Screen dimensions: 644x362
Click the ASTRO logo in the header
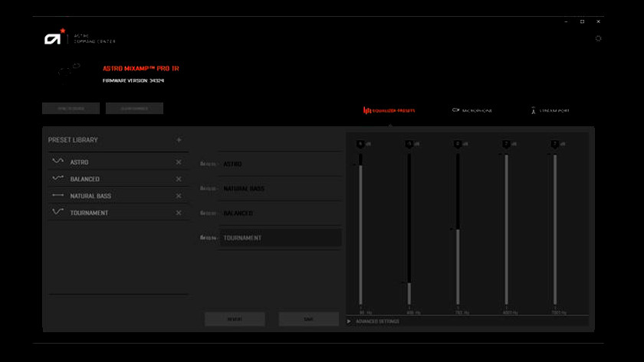(55, 37)
